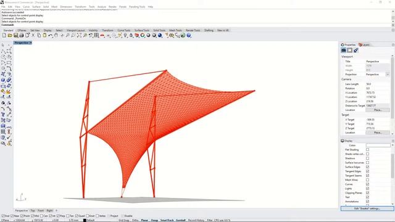Click the checkmark Analyze icon in sidebar
The width and height of the screenshot is (395, 222).
(x=9, y=138)
